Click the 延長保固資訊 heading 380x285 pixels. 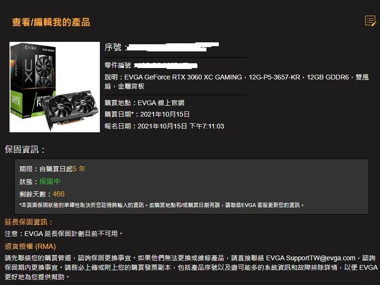[29, 222]
